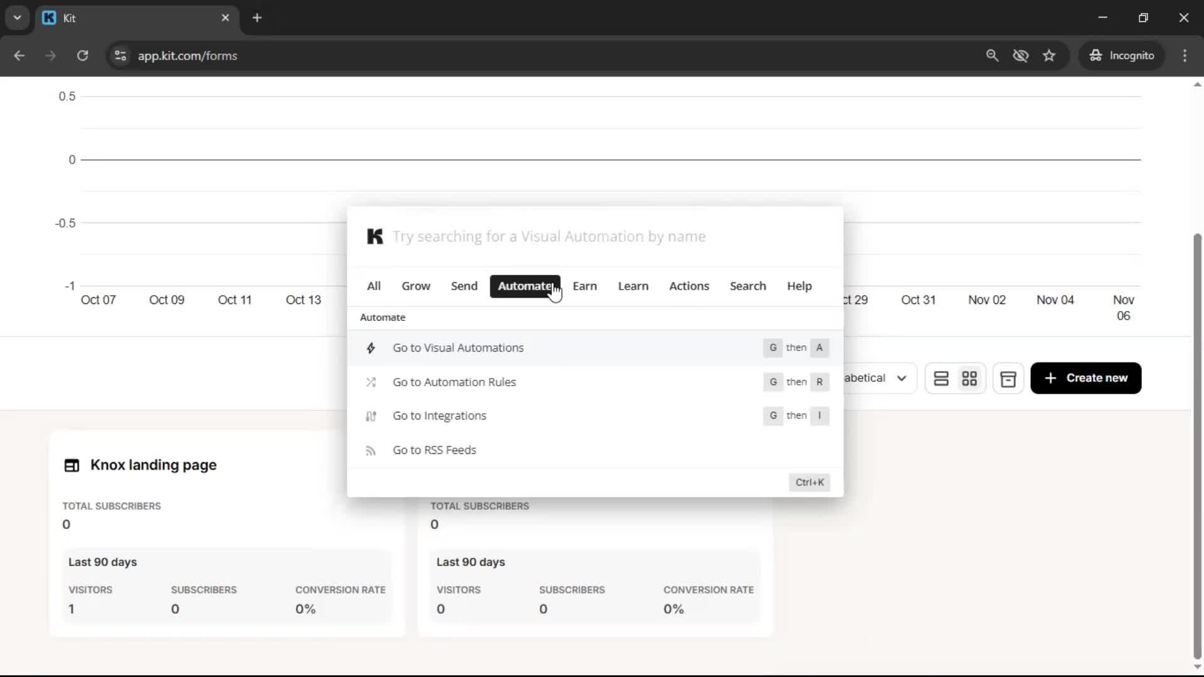Reload the current page
This screenshot has width=1204, height=677.
click(82, 56)
